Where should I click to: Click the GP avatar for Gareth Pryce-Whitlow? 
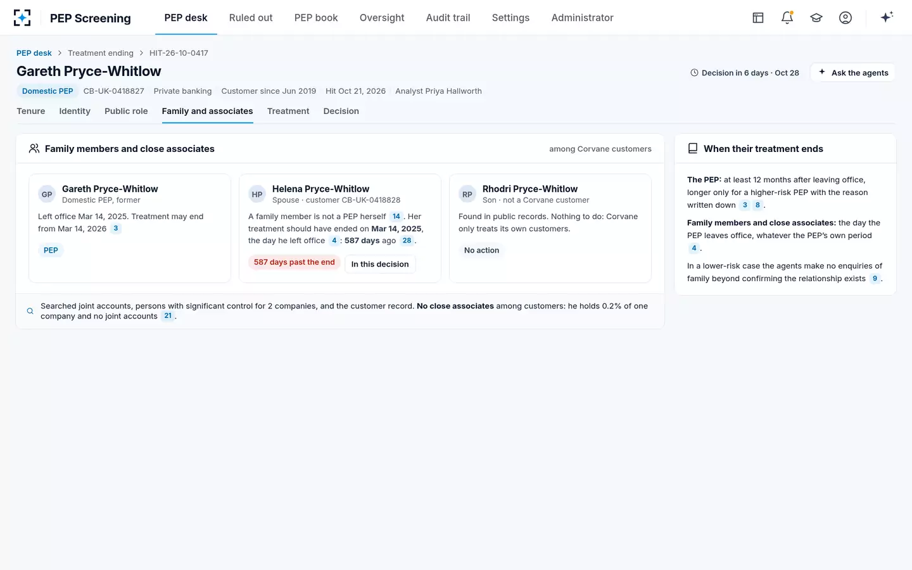[x=47, y=194]
